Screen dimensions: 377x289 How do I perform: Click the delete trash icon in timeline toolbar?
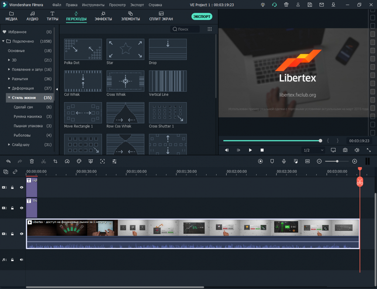point(32,161)
